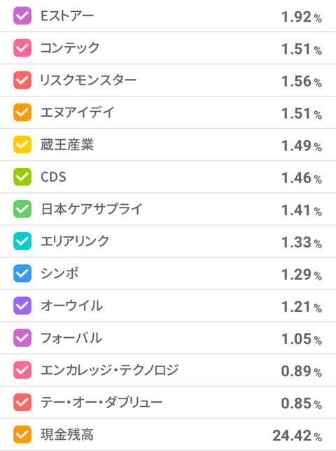Uncheck the blue シンポ checkbox
Screen dimensions: 336x451
pyautogui.click(x=22, y=273)
